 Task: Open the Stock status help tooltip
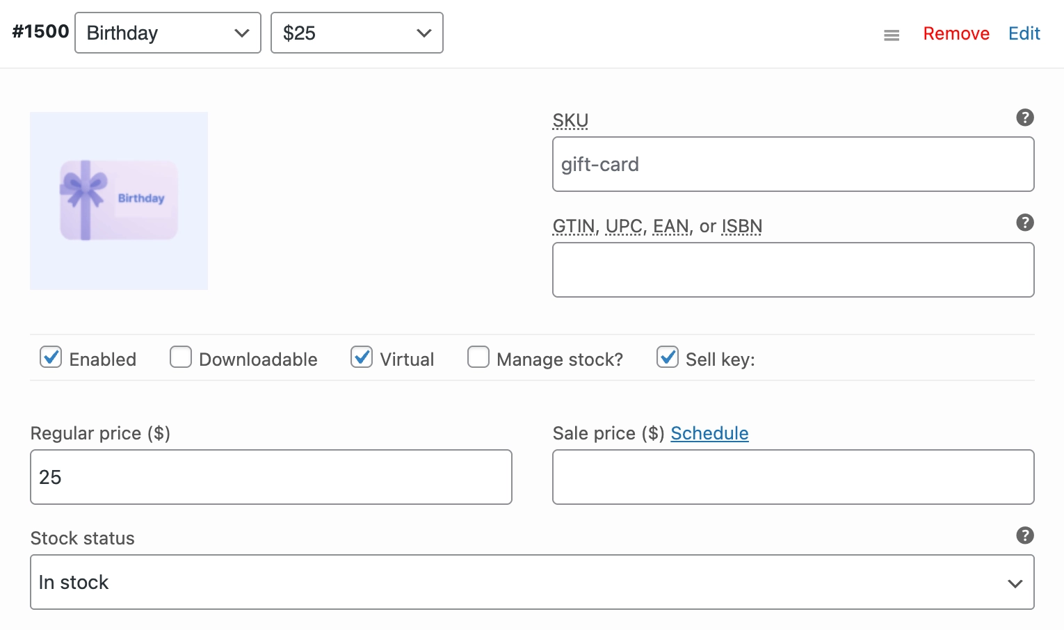click(1025, 535)
